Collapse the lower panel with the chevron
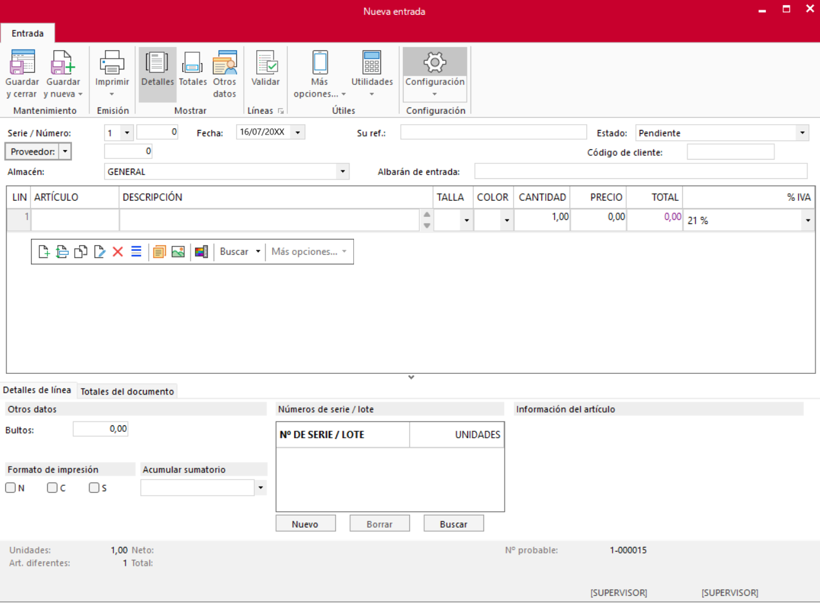Viewport: 820px width, 603px height. pyautogui.click(x=411, y=378)
